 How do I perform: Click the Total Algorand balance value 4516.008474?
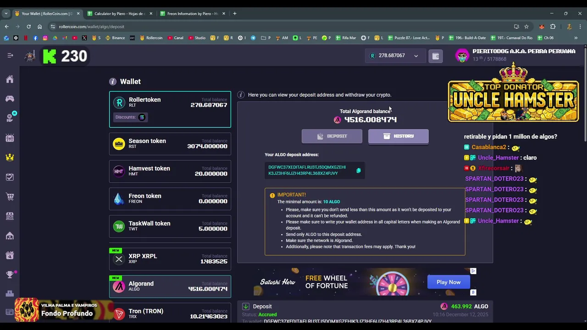[370, 120]
